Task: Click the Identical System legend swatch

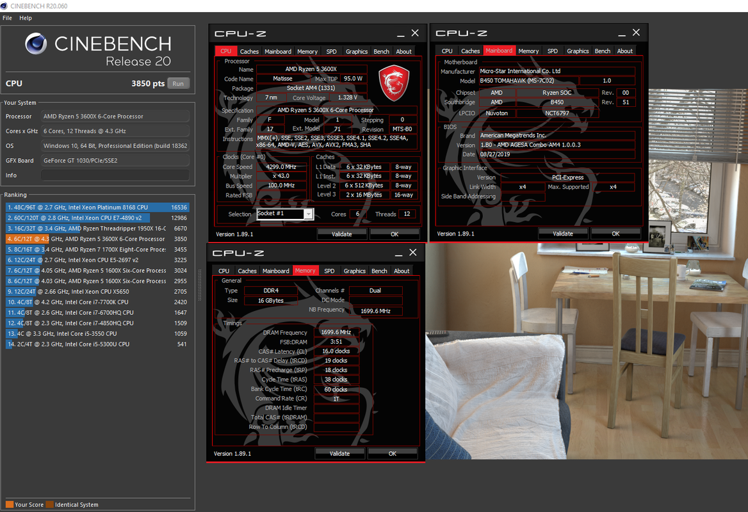Action: point(49,504)
